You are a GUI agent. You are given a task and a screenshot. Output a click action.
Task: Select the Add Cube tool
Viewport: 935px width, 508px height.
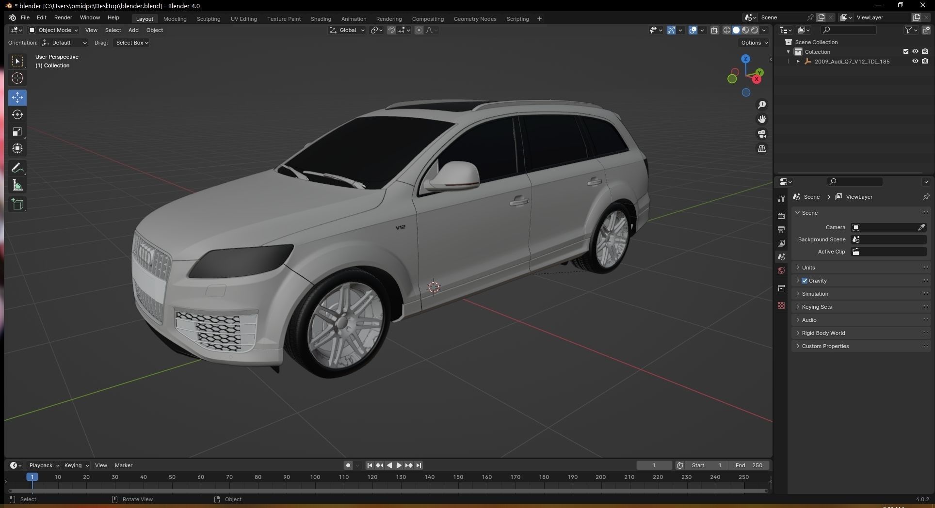[17, 205]
